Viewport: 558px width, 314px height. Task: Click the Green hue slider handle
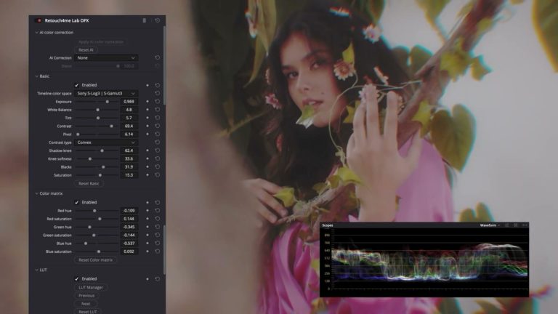tap(89, 227)
